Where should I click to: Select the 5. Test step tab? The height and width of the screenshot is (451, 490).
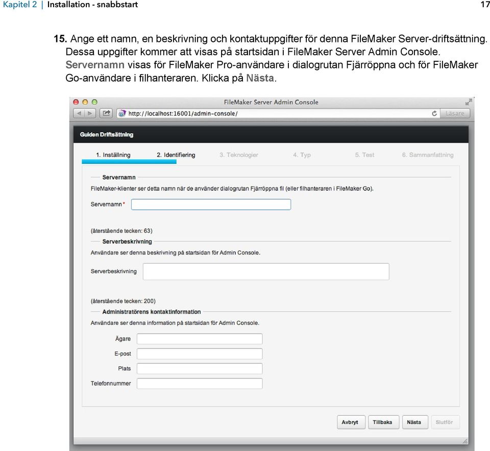pyautogui.click(x=364, y=155)
